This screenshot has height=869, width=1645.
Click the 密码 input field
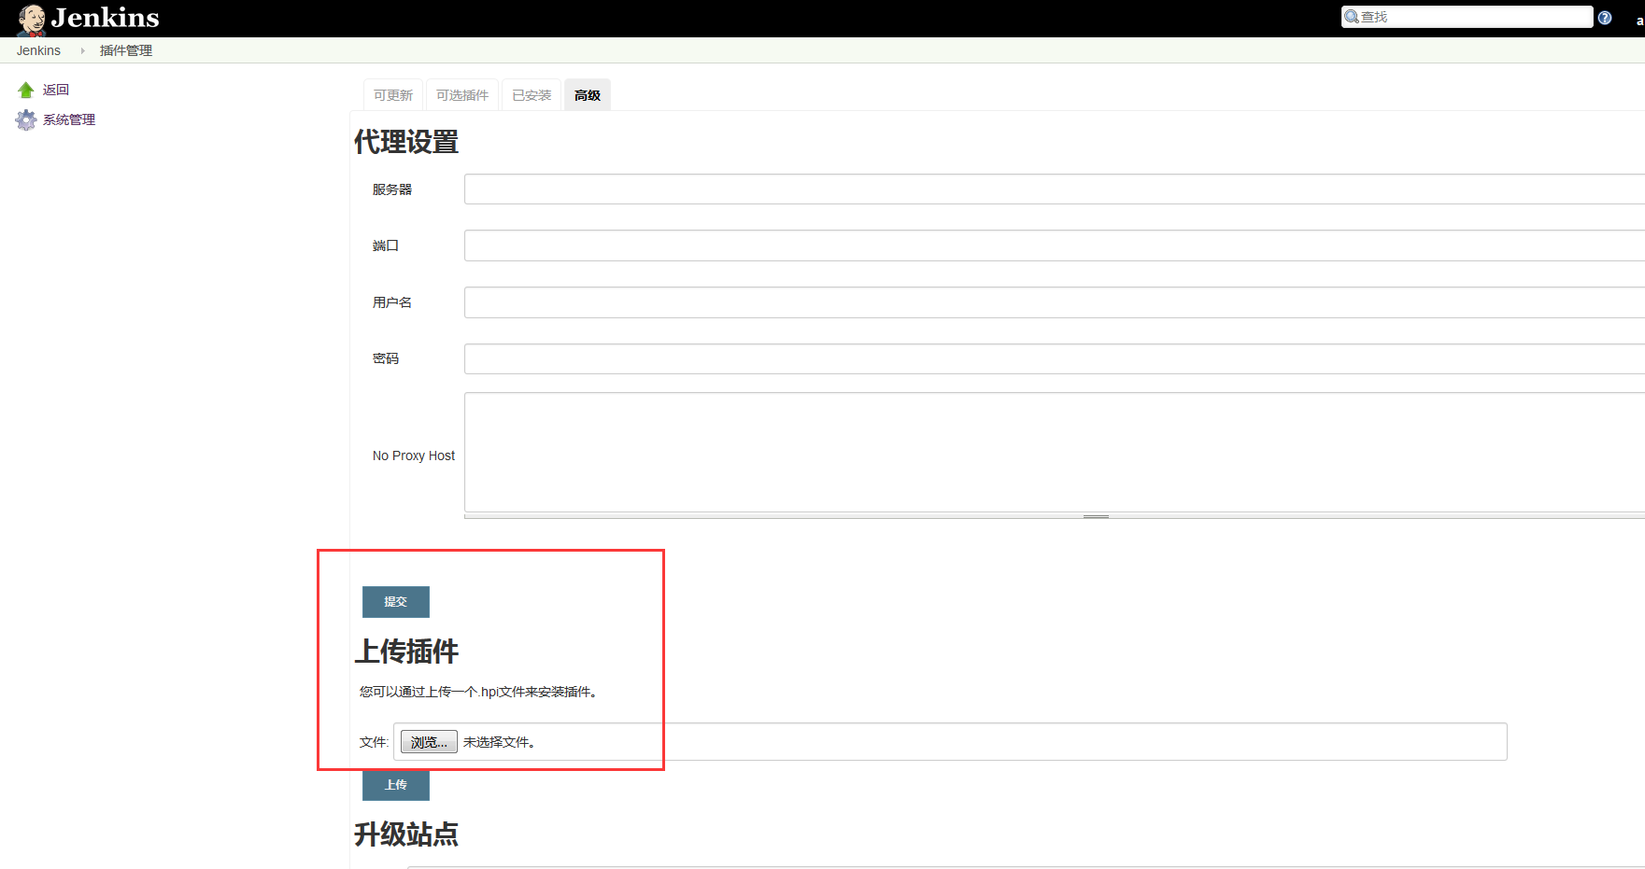[x=1055, y=358]
